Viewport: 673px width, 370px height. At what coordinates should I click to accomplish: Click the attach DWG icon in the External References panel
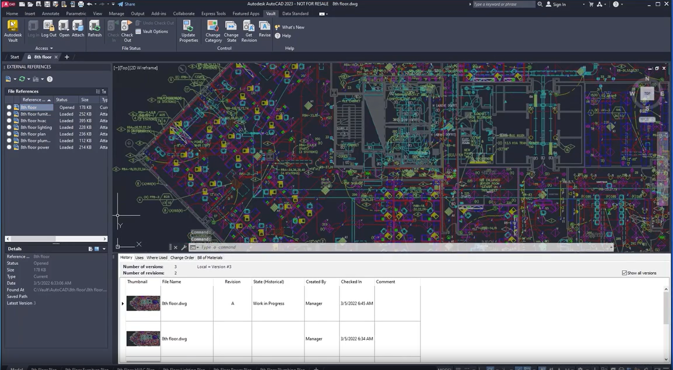(x=8, y=79)
